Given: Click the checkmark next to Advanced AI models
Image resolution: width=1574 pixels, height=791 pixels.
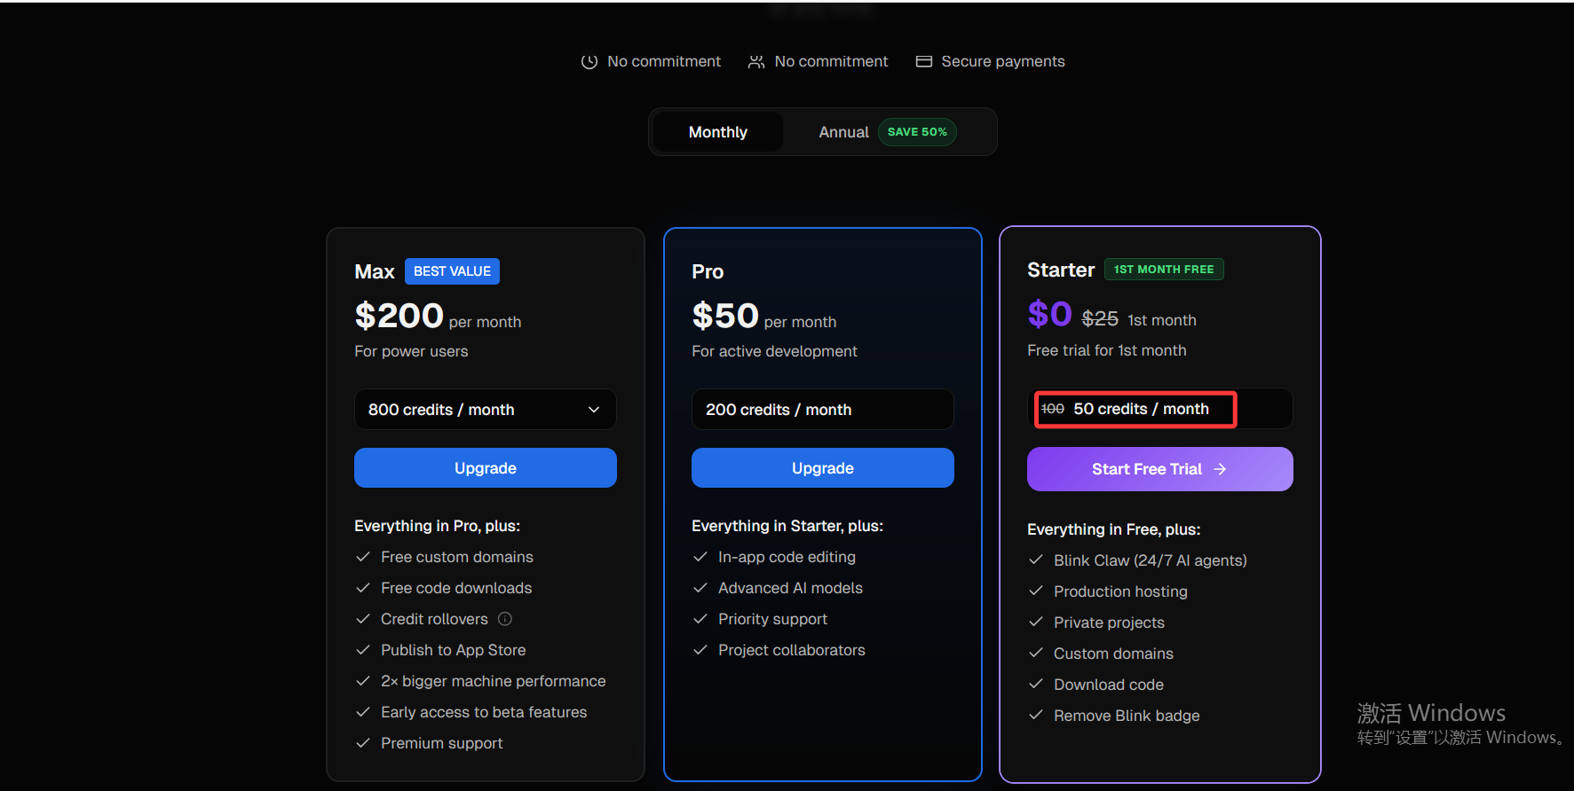Looking at the screenshot, I should click(700, 588).
